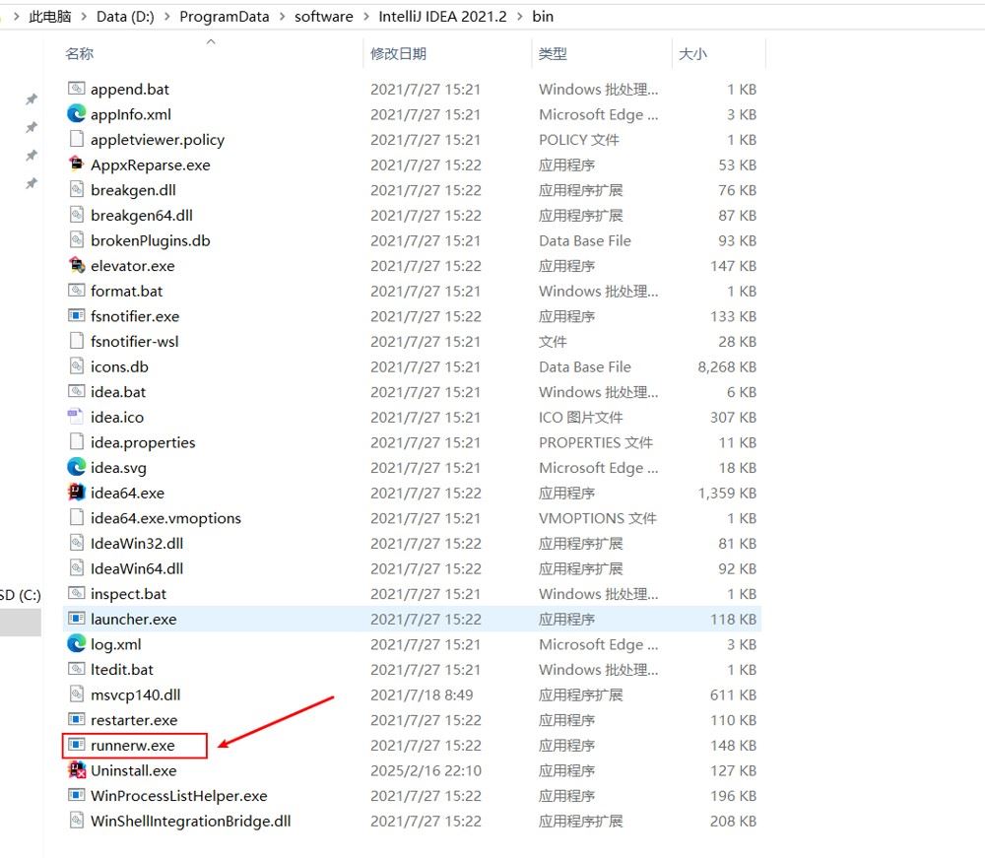Click the msvcp140.dll file icon
985x858 pixels.
pos(76,694)
